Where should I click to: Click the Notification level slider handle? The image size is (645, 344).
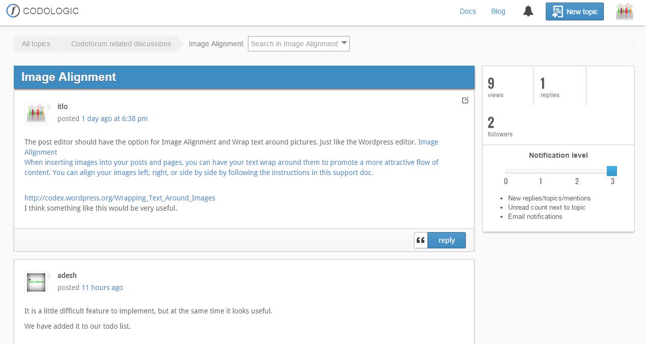pyautogui.click(x=612, y=171)
